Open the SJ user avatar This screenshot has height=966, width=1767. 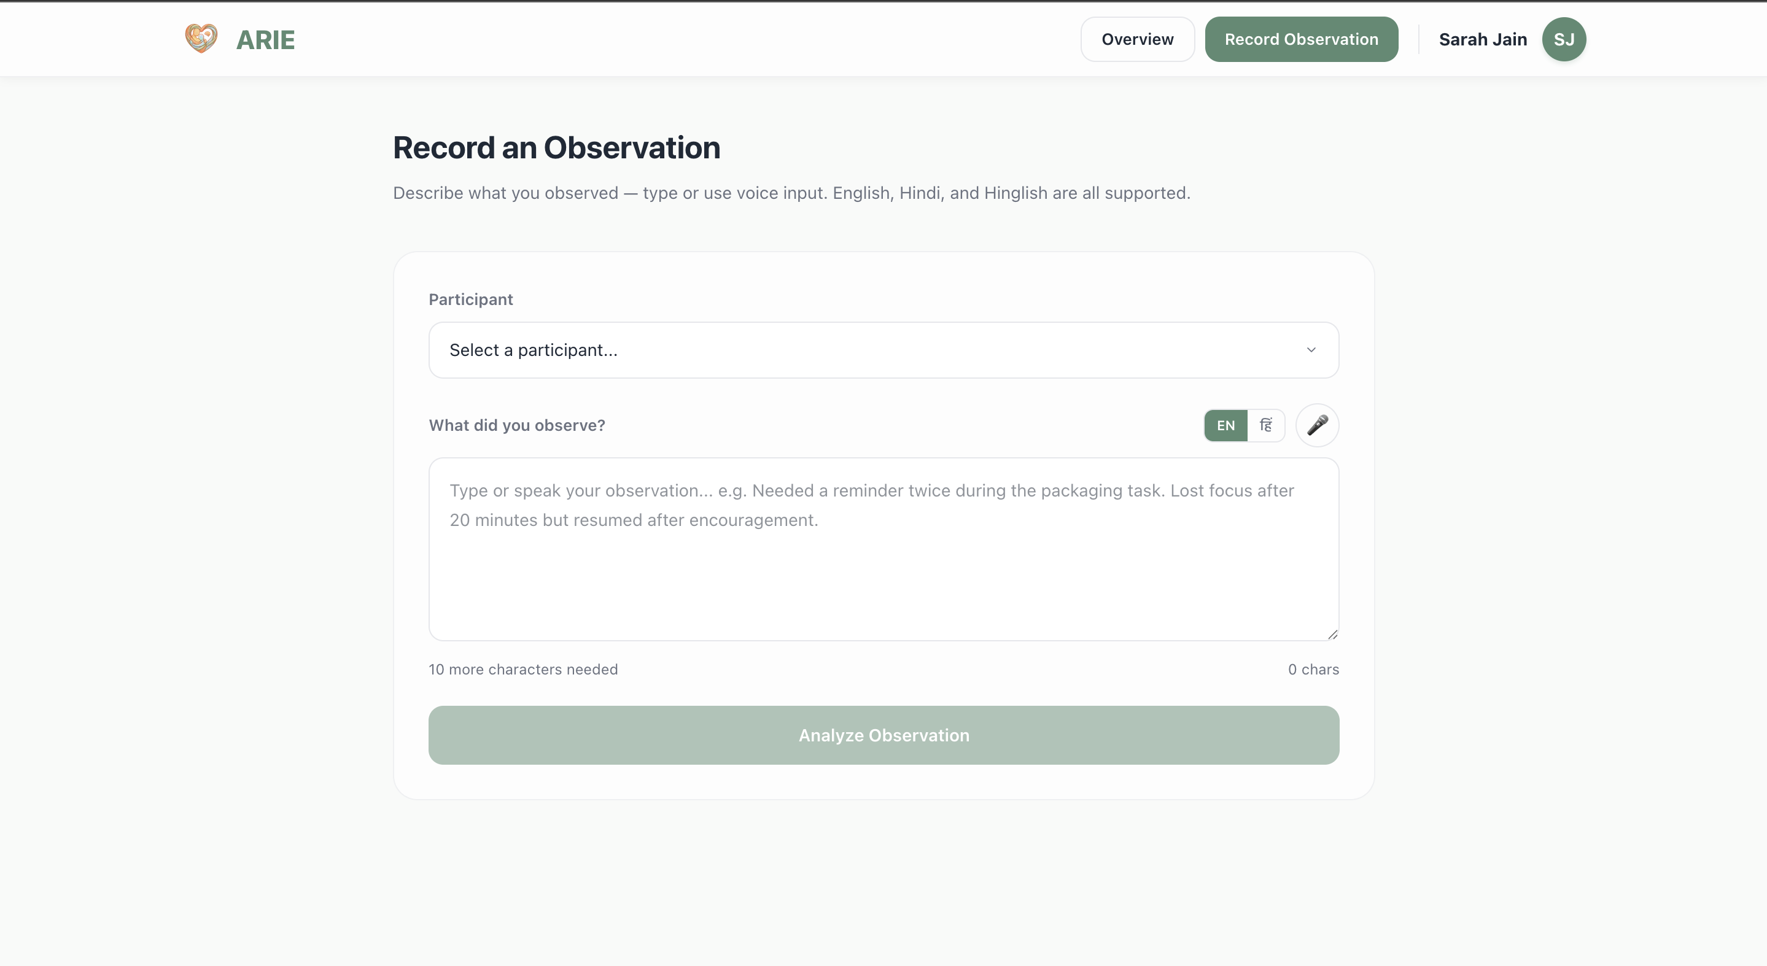1563,39
